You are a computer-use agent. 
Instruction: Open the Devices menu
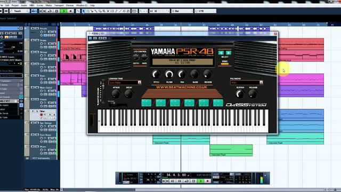tap(70, 5)
